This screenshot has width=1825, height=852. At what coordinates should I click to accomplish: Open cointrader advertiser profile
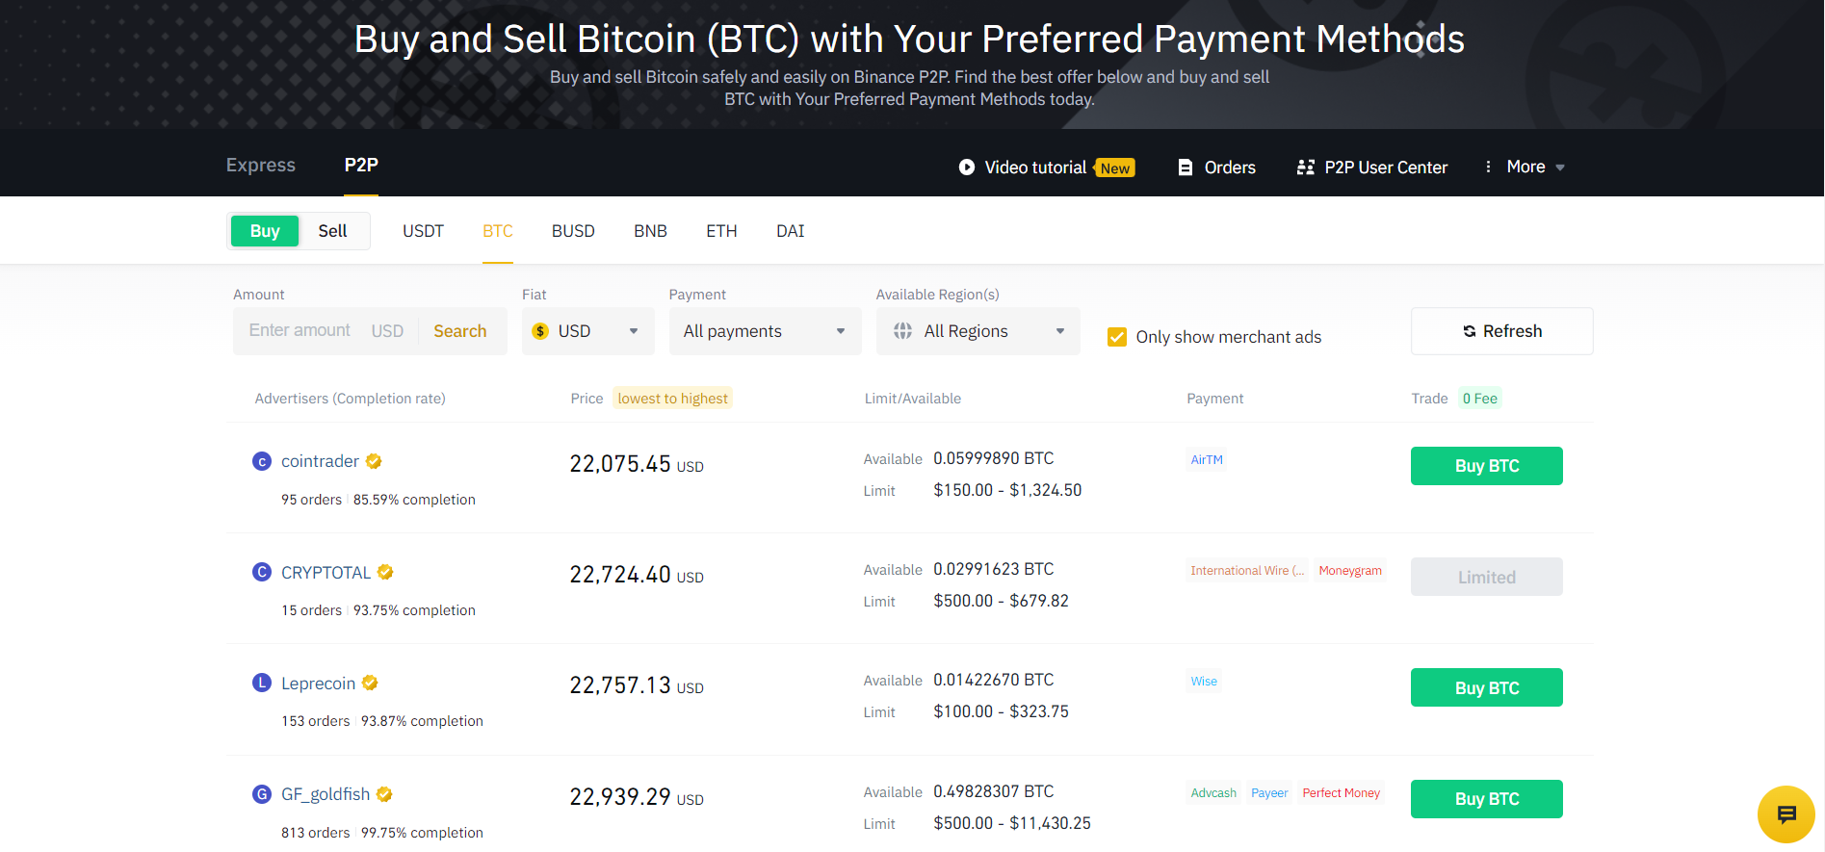pos(320,461)
